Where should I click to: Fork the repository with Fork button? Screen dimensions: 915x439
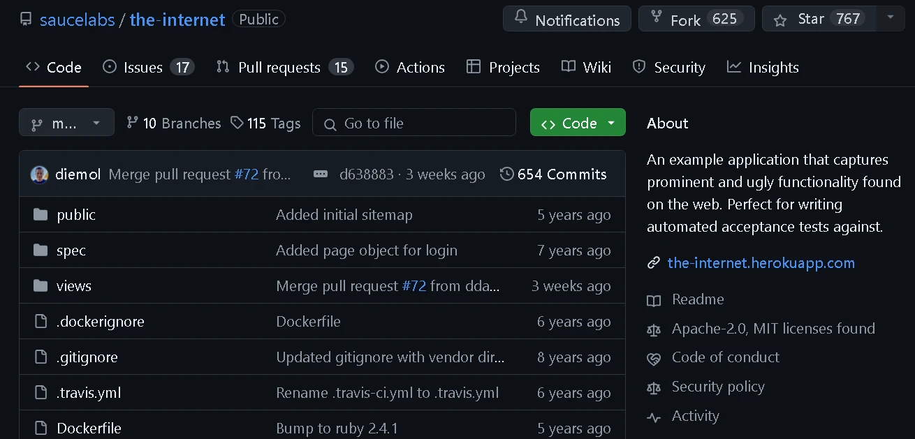tap(696, 18)
